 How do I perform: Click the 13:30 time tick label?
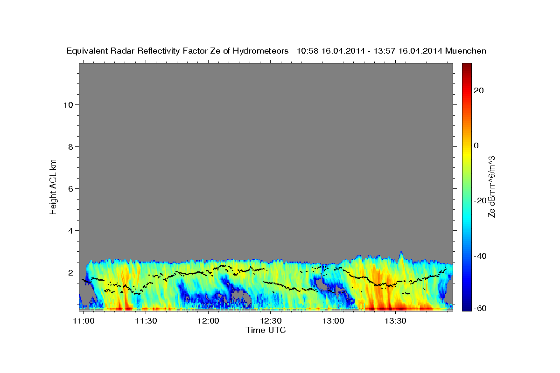396,321
